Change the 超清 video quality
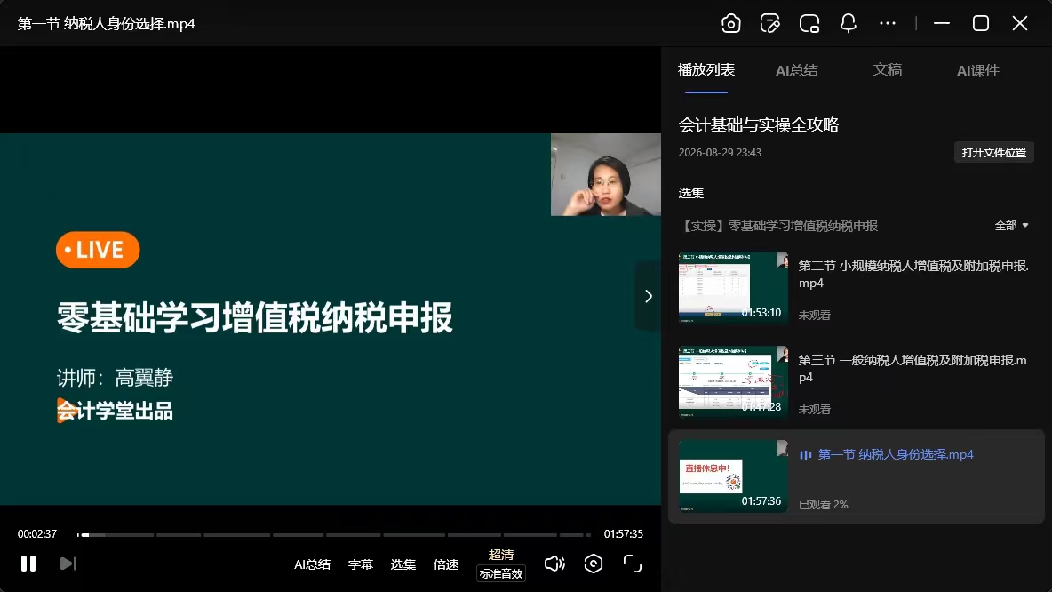The image size is (1052, 592). (x=500, y=555)
